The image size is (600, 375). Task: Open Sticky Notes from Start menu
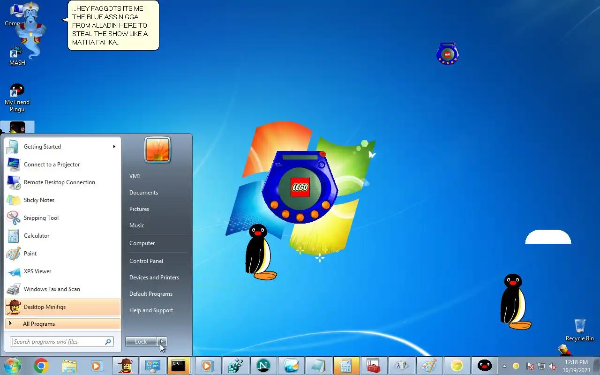point(63,200)
